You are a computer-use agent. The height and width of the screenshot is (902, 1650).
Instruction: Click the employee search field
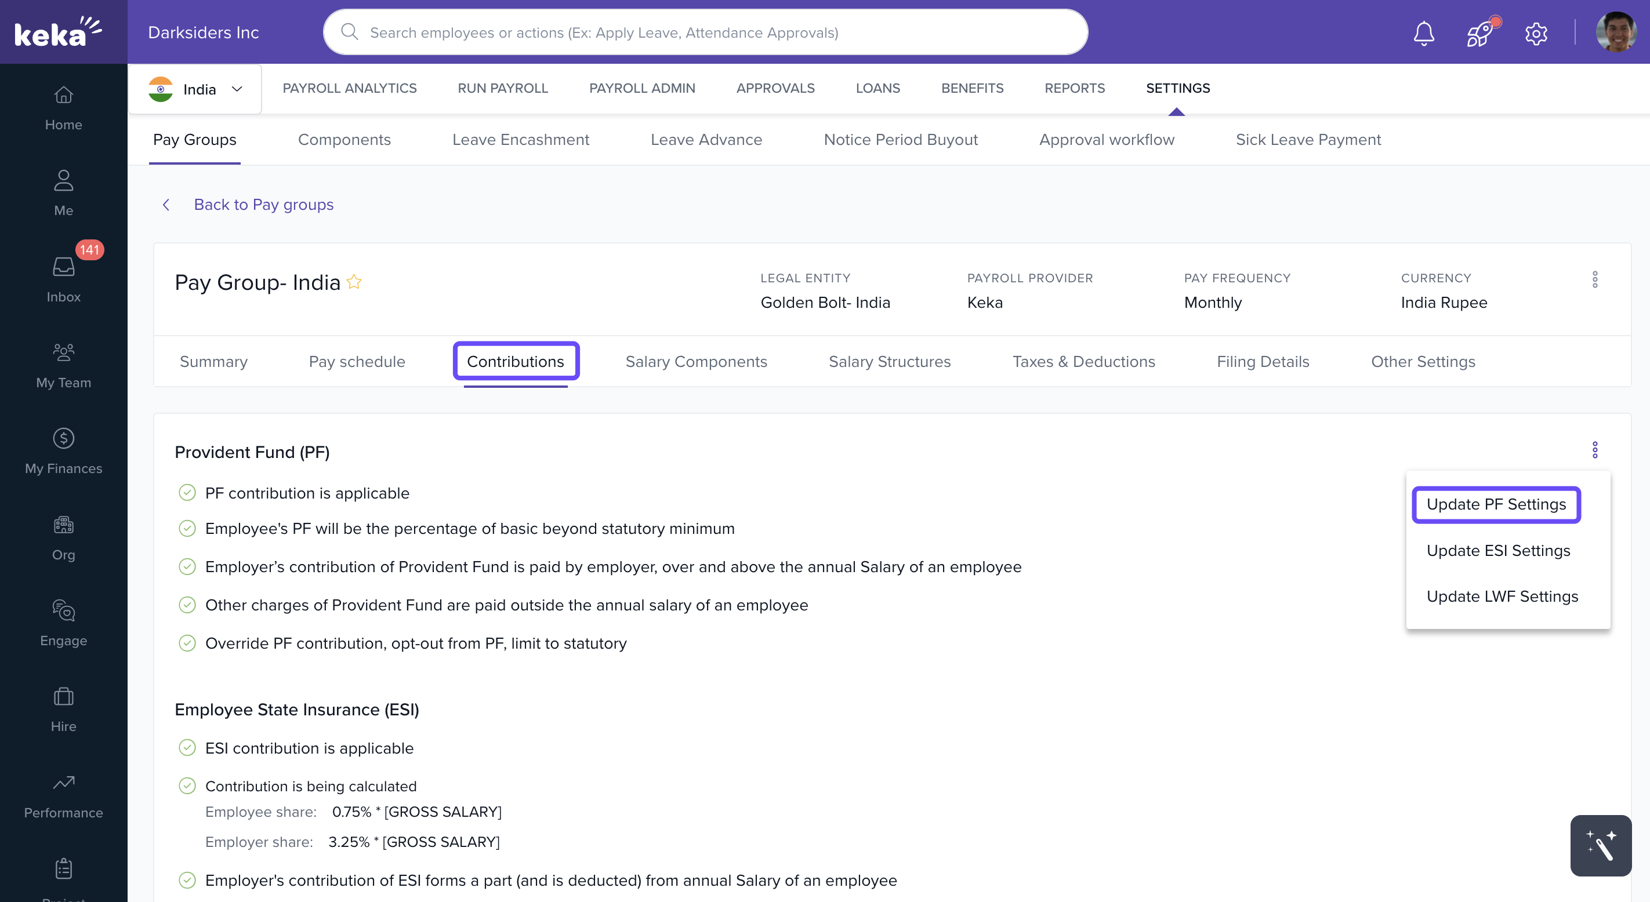point(705,32)
